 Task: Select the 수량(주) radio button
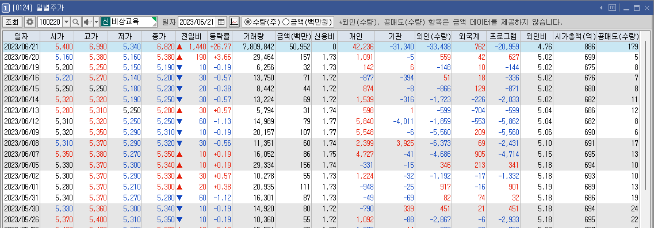(248, 22)
